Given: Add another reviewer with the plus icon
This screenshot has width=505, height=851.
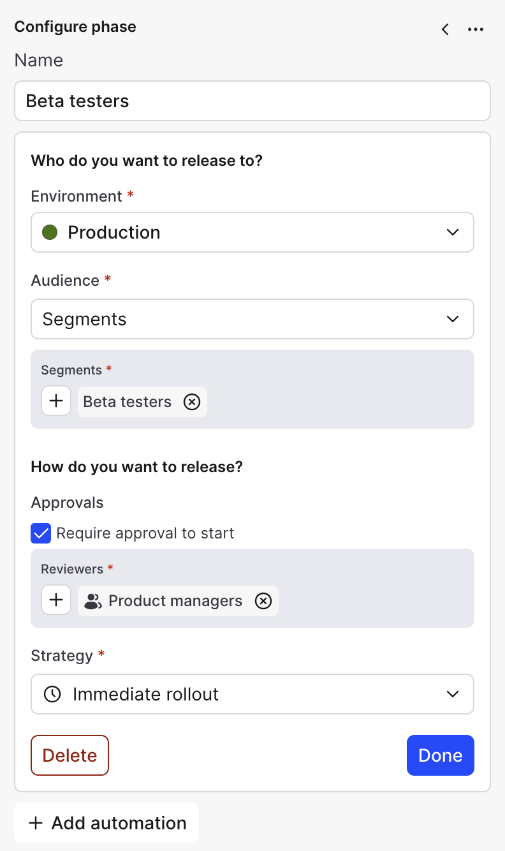Looking at the screenshot, I should (56, 600).
